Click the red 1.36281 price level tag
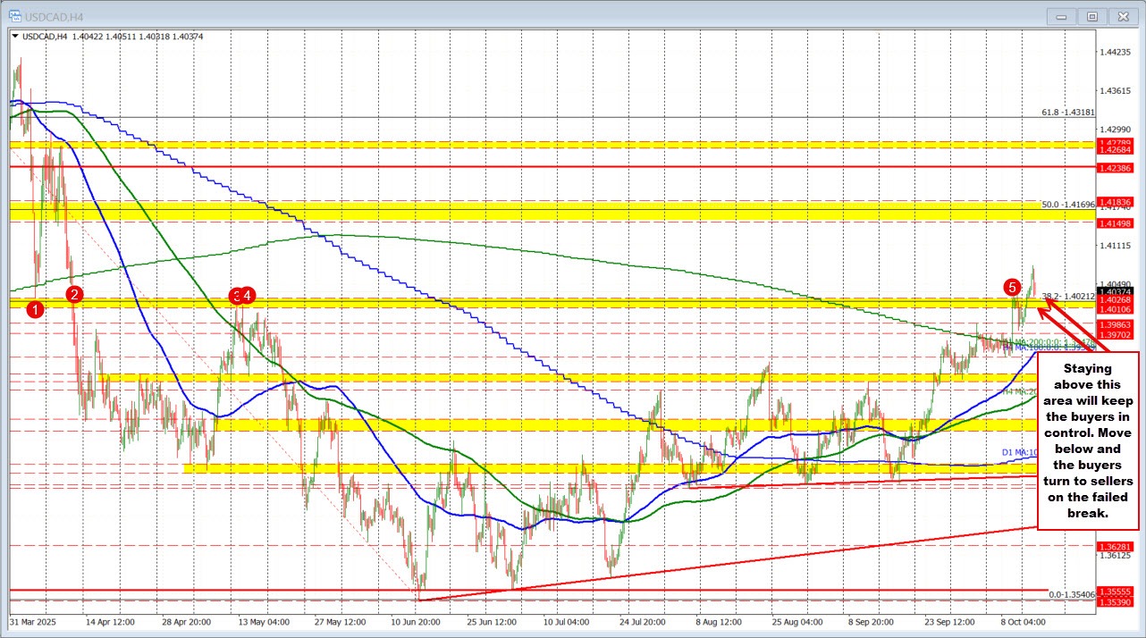 click(x=1116, y=546)
